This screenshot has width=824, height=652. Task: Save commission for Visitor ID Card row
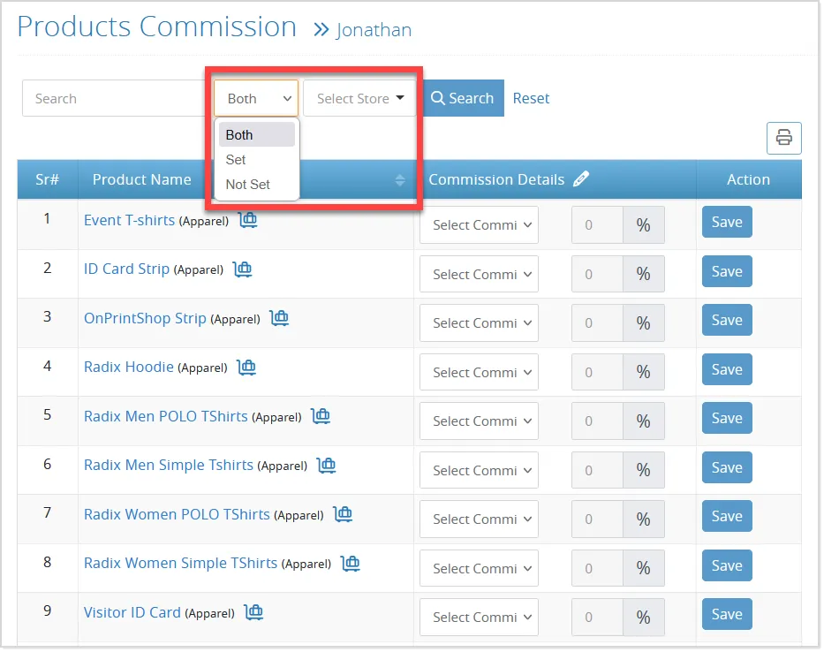pyautogui.click(x=727, y=614)
